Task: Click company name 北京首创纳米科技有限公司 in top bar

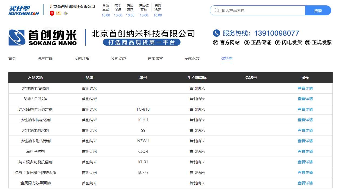Action: [x=72, y=7]
